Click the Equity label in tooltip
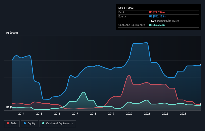The image size is (205, 131). [122, 16]
